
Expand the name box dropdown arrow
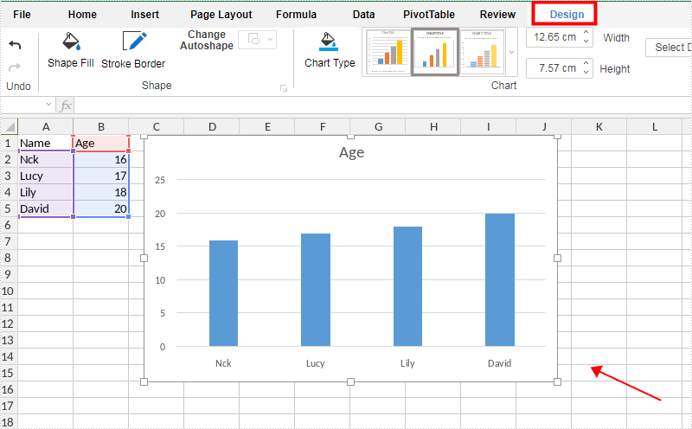(48, 105)
